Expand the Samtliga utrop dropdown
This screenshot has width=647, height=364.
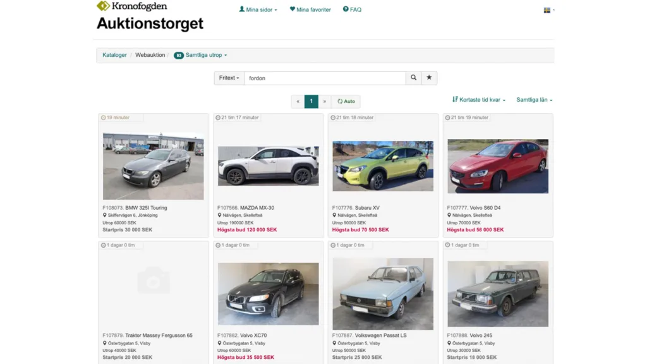(x=200, y=55)
